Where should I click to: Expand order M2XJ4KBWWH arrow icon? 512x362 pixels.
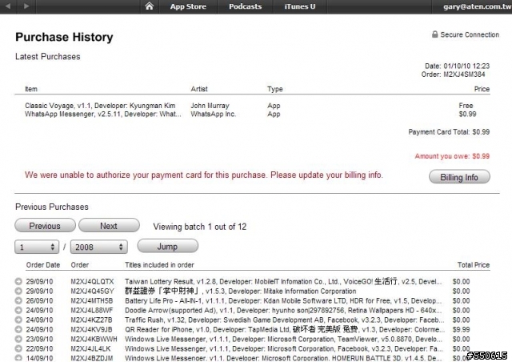click(x=18, y=339)
